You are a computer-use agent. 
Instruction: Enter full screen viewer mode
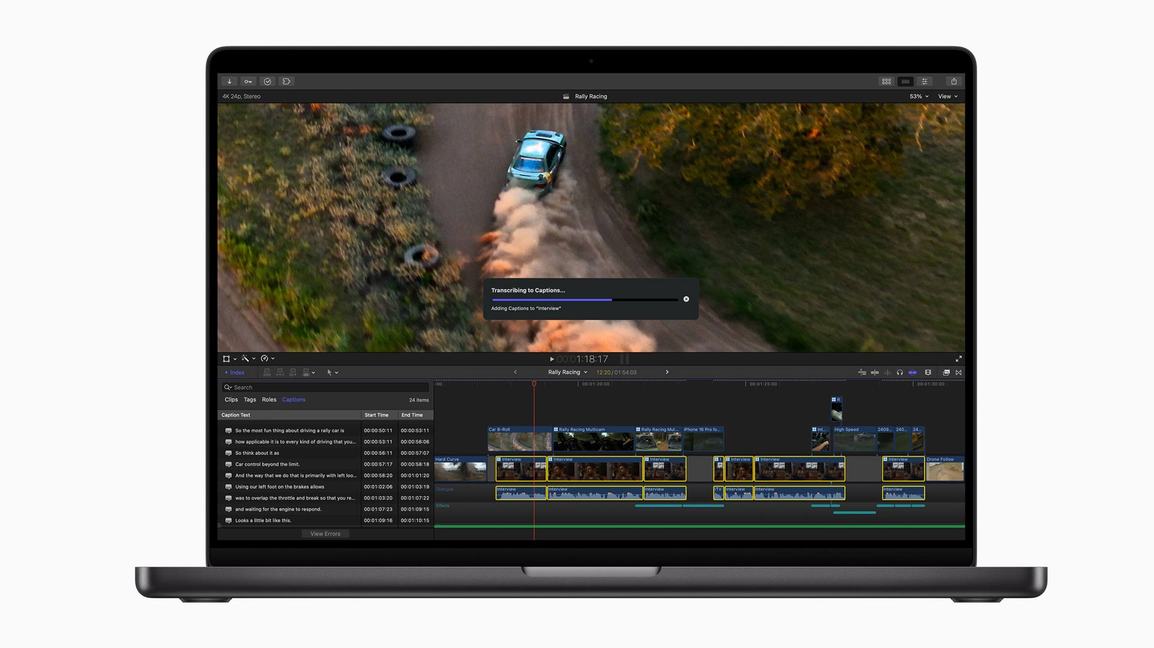[959, 359]
